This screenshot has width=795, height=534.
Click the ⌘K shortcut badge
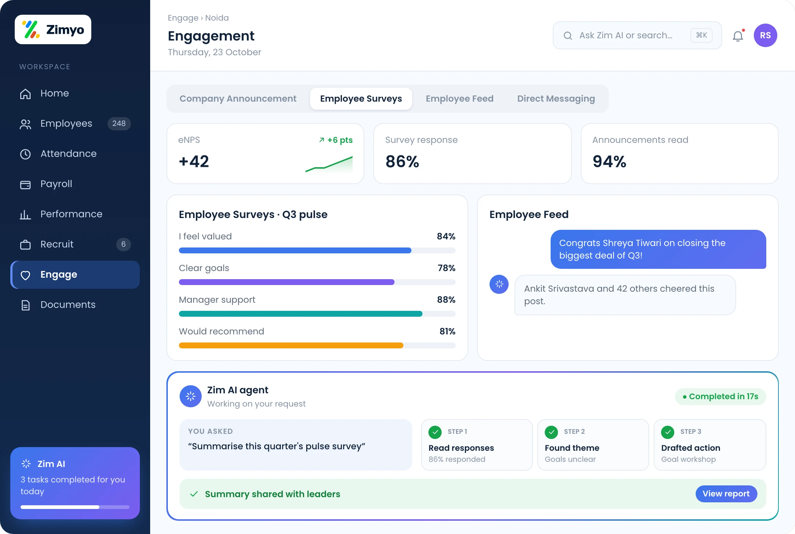point(702,35)
